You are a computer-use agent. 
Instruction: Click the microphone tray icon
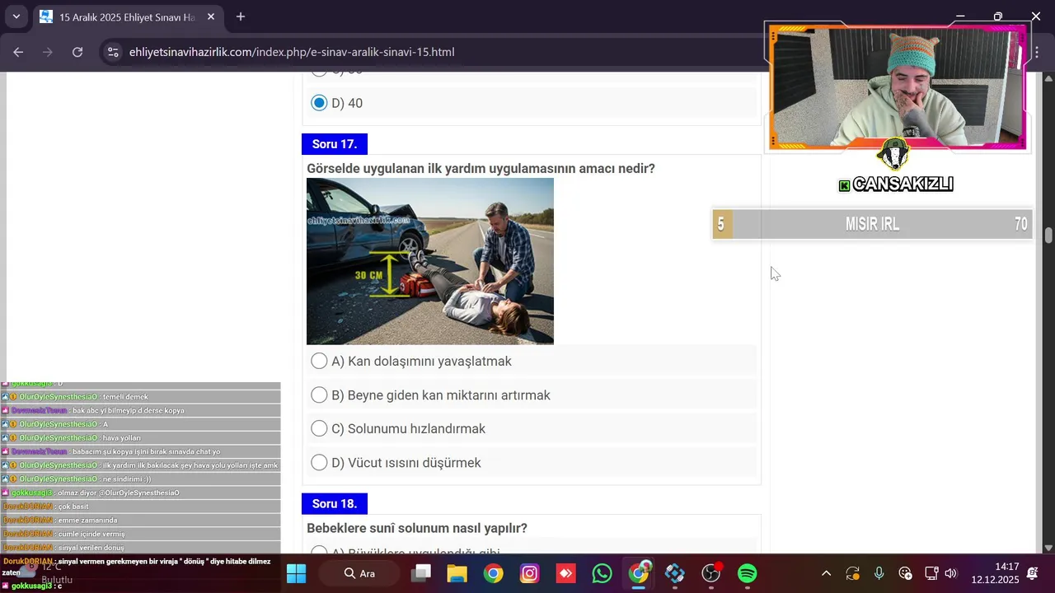[879, 573]
